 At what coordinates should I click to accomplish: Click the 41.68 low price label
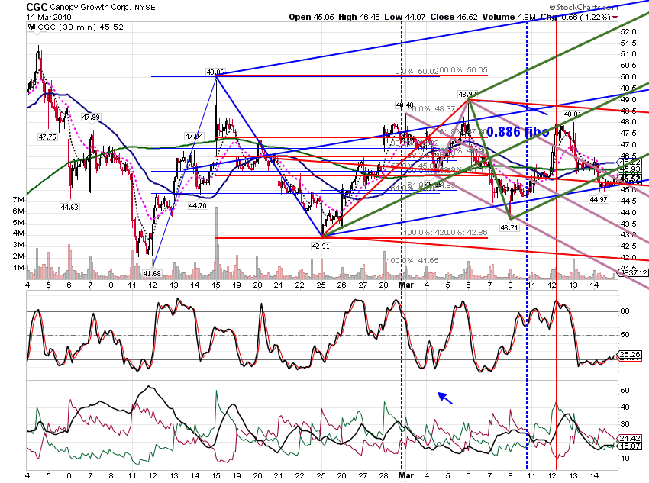click(152, 273)
